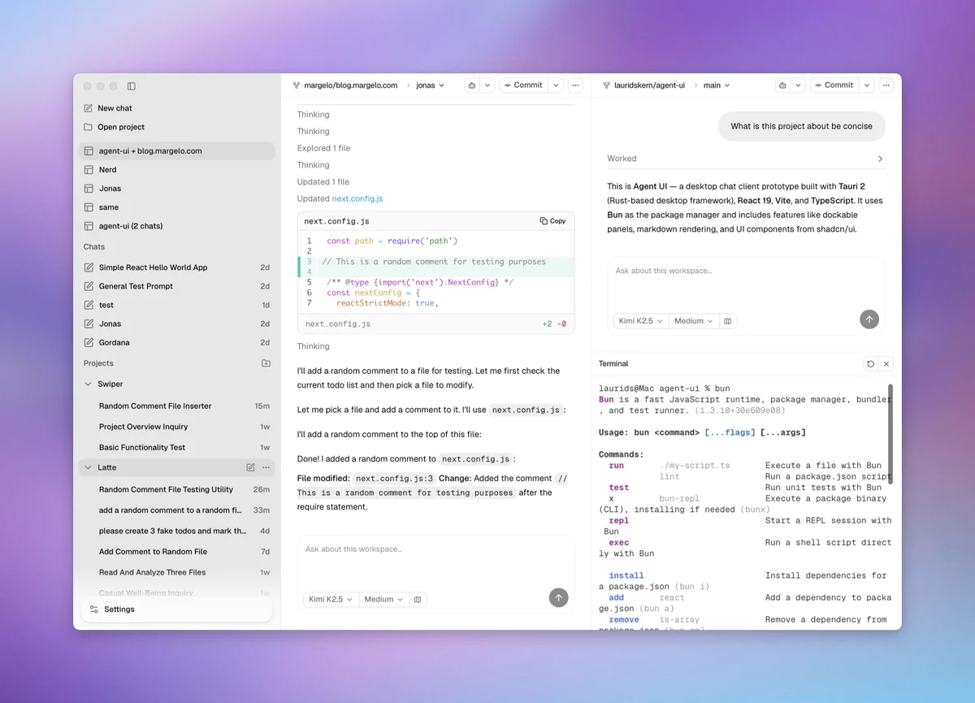Screen dimensions: 975x703
Task: Open the 'Gordana' chat
Action: click(x=176, y=342)
